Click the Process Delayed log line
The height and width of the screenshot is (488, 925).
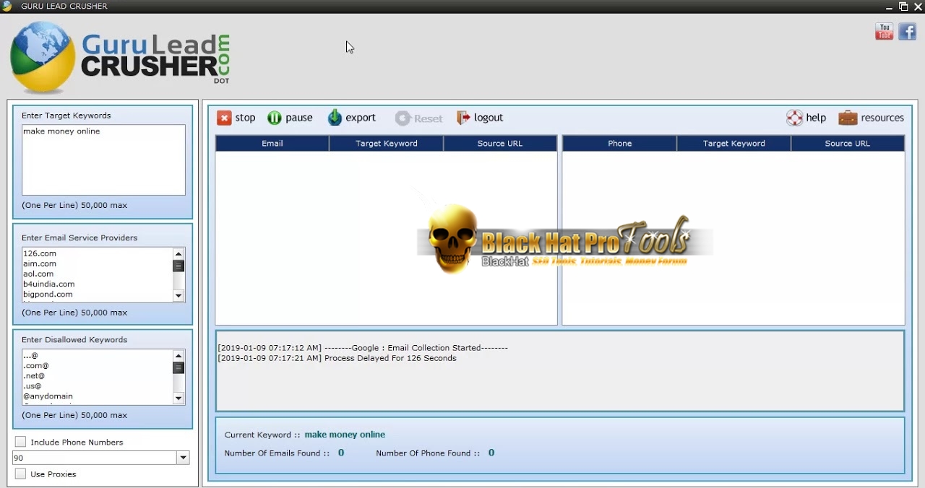[x=337, y=358]
